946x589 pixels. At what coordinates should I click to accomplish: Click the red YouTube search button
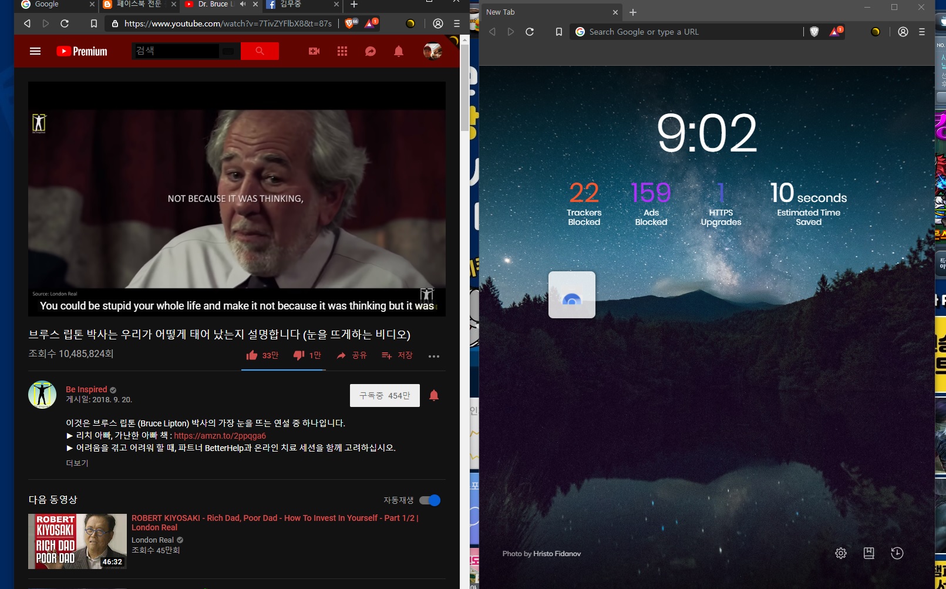point(260,51)
